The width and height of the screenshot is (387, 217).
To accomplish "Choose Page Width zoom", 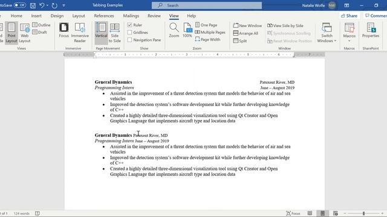I will tap(207, 39).
